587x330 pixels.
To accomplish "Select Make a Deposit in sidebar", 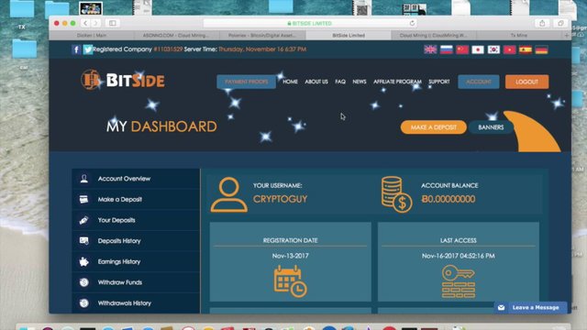I will 136,200.
